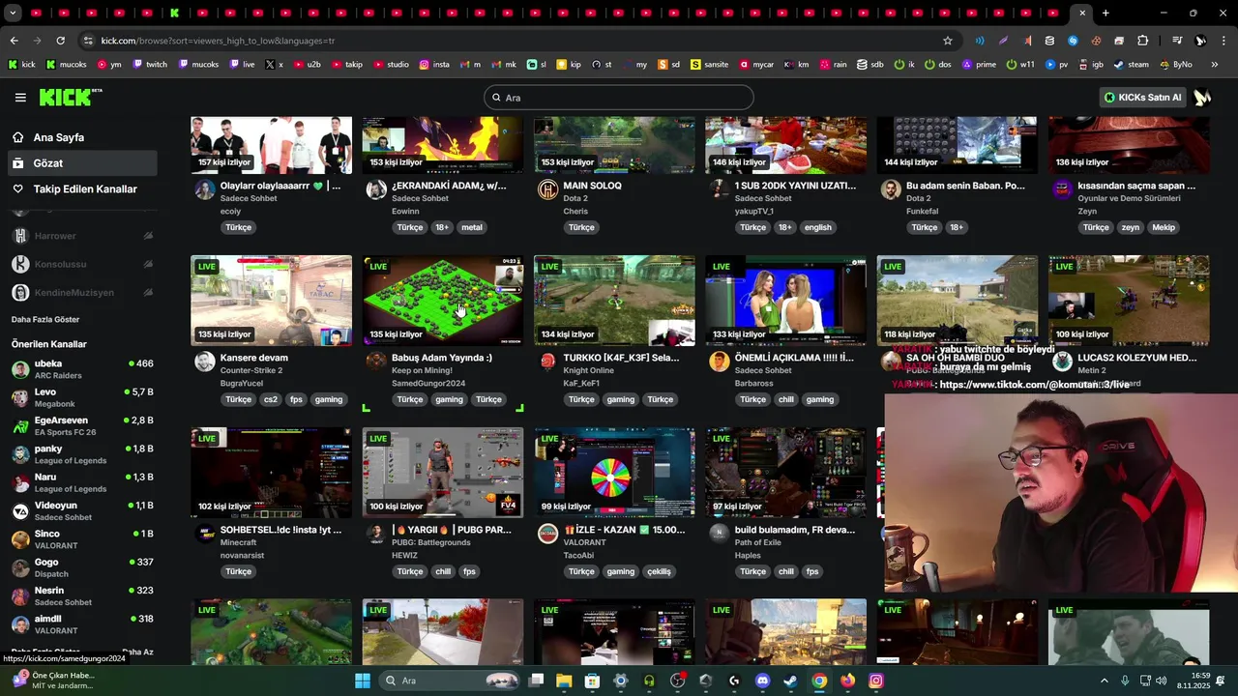Image resolution: width=1238 pixels, height=696 pixels.
Task: Open the prime bookmark
Action: [x=979, y=65]
